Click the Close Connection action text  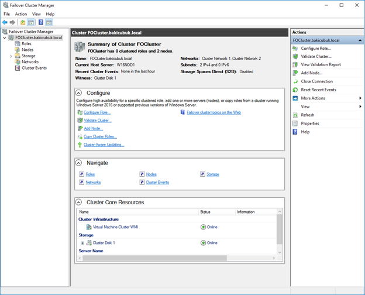click(317, 81)
